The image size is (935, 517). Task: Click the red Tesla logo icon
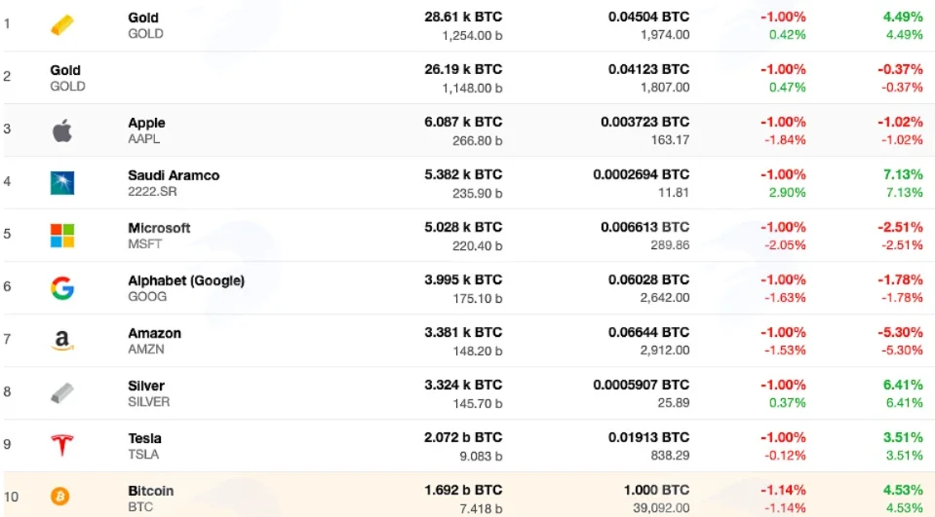(62, 446)
